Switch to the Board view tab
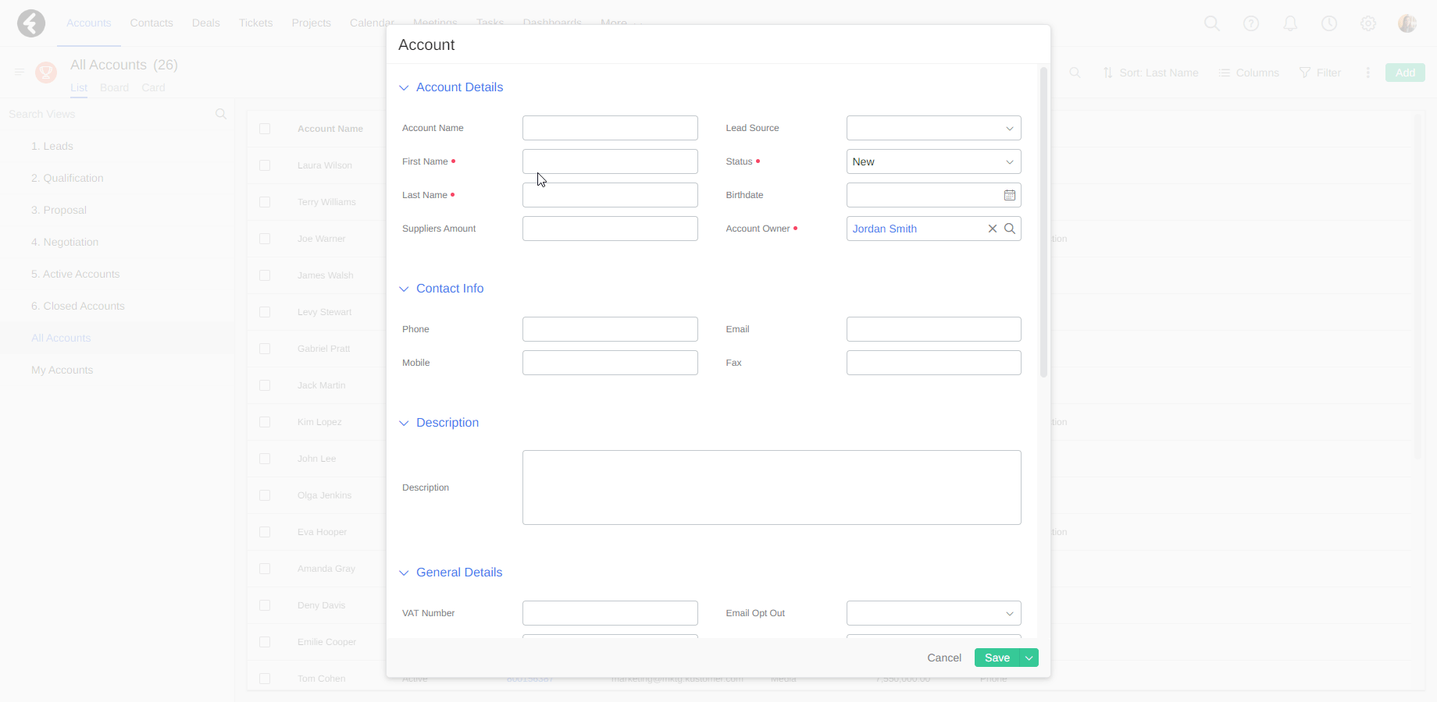This screenshot has width=1437, height=702. coord(114,87)
